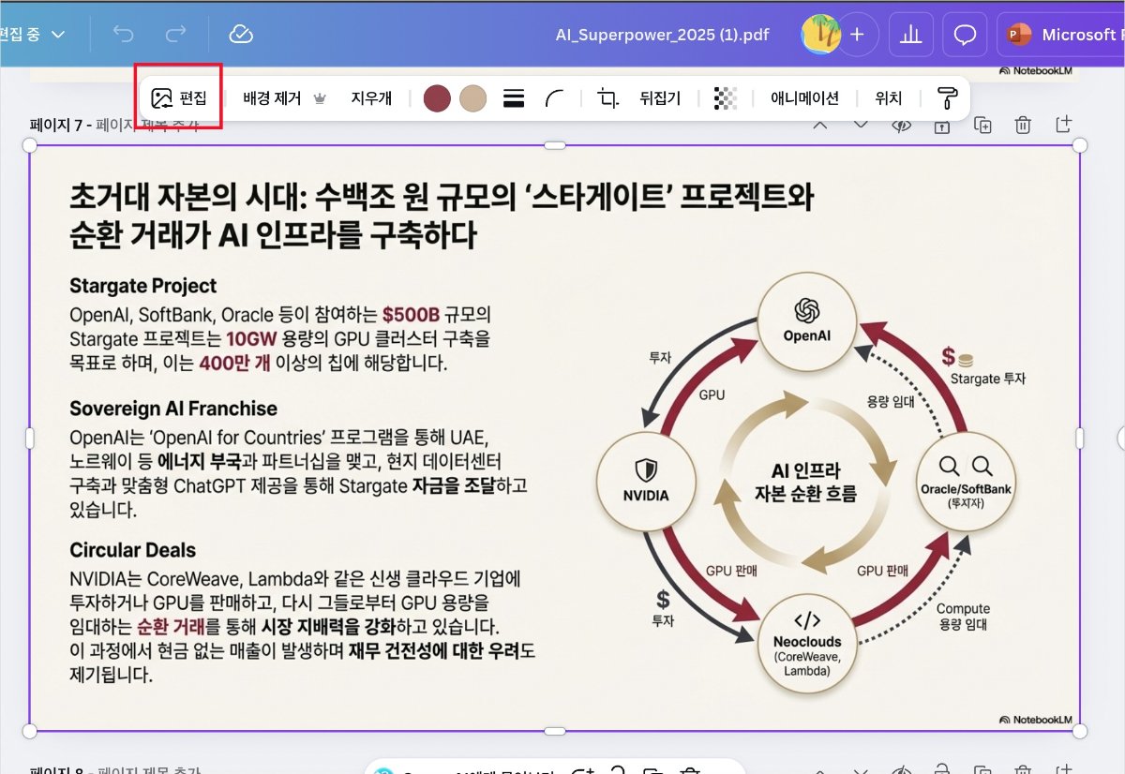Click the 편집 (Edit) image button
1125x774 pixels.
179,97
